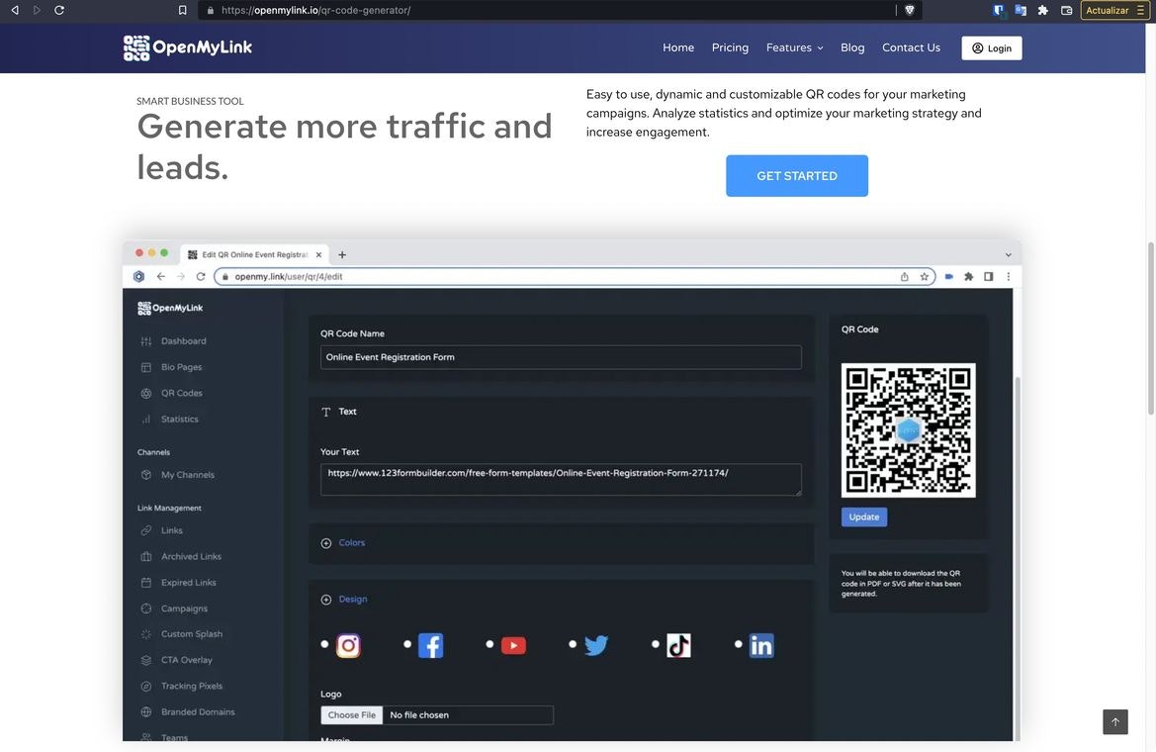
Task: Click the generated QR code image
Action: click(x=908, y=430)
